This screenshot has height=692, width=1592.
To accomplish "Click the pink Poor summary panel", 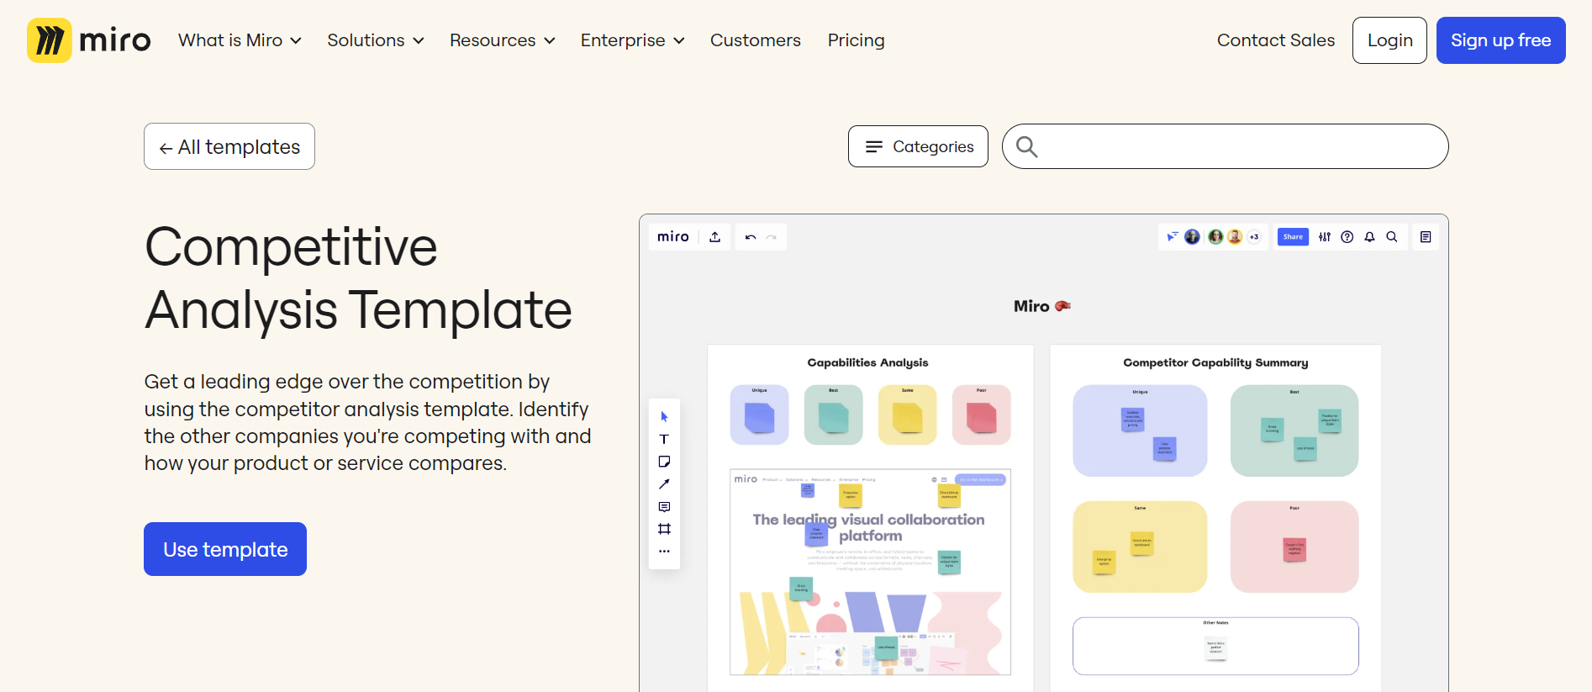I will point(1294,547).
